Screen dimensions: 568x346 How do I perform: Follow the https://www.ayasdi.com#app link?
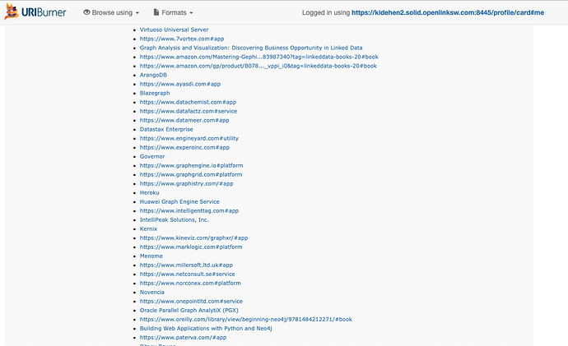point(180,84)
